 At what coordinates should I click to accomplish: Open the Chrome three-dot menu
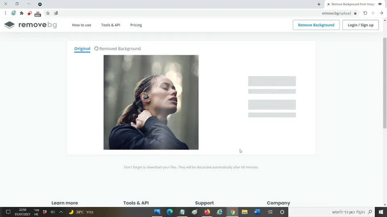coord(5,13)
